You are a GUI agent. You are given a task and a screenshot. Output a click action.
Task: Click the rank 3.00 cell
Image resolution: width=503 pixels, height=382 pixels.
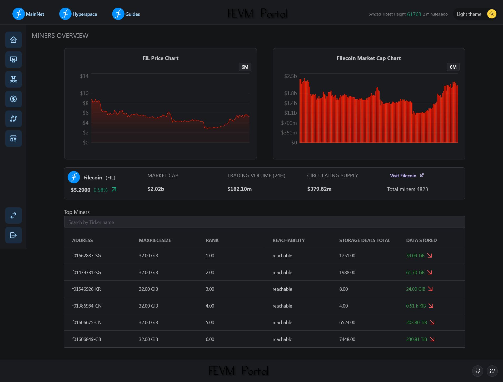[x=210, y=289]
